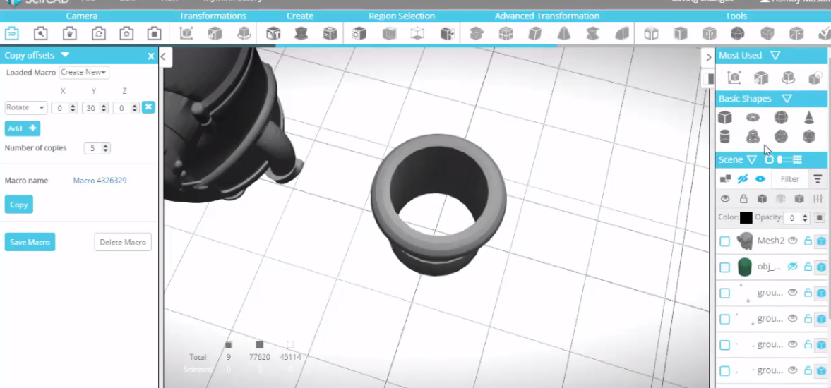Choose the camera orbit rotate-arrows tool
This screenshot has height=388, width=831.
pos(98,34)
